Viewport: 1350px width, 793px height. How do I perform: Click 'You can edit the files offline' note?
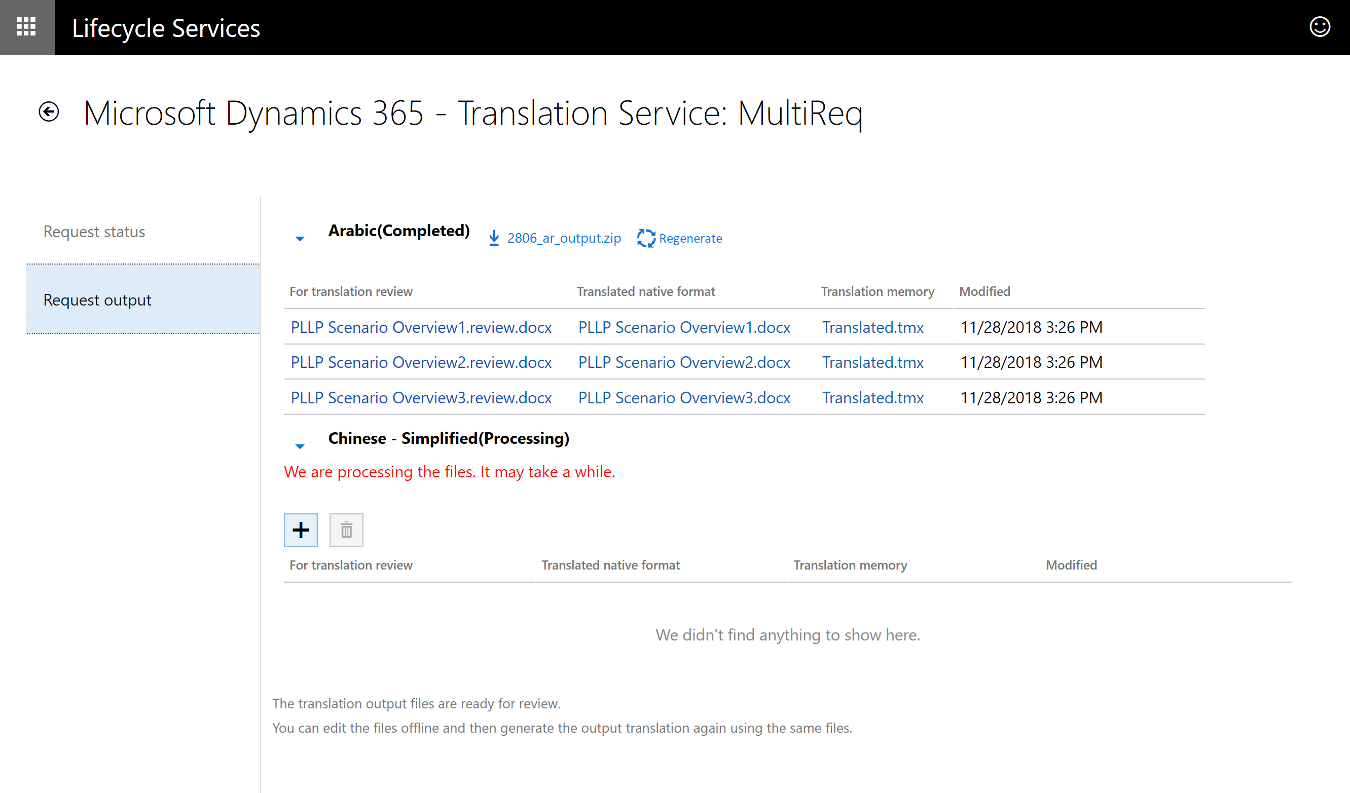(562, 728)
